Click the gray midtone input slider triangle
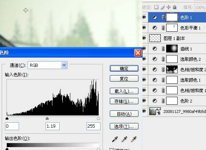This screenshot has width=206, height=150. 47,118
